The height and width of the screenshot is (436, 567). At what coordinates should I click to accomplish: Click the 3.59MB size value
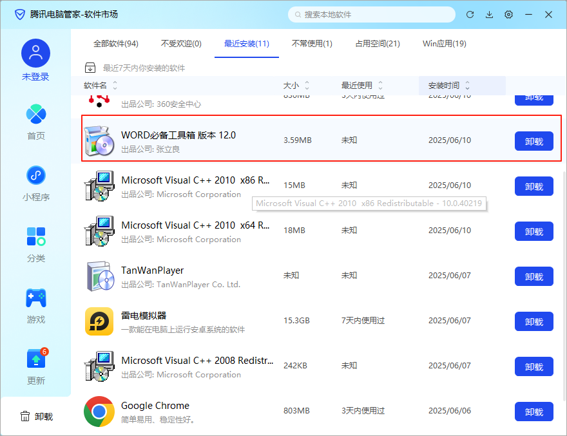(x=297, y=140)
